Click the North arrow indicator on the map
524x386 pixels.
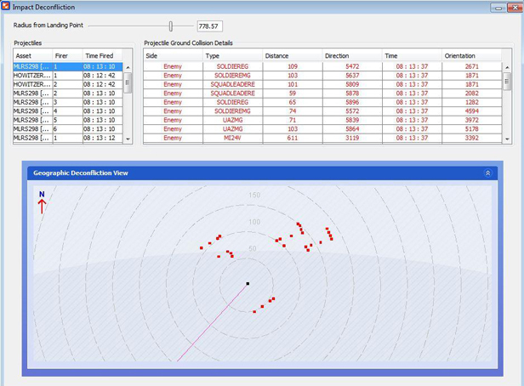click(42, 202)
